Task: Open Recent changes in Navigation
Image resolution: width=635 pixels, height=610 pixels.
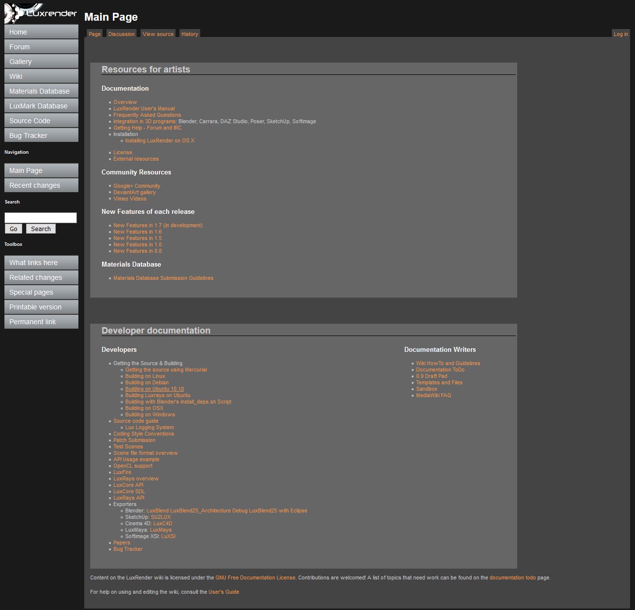Action: tap(41, 185)
